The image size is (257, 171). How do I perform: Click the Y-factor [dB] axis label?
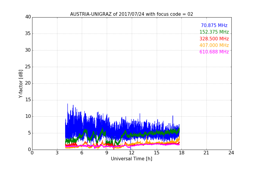(21, 84)
